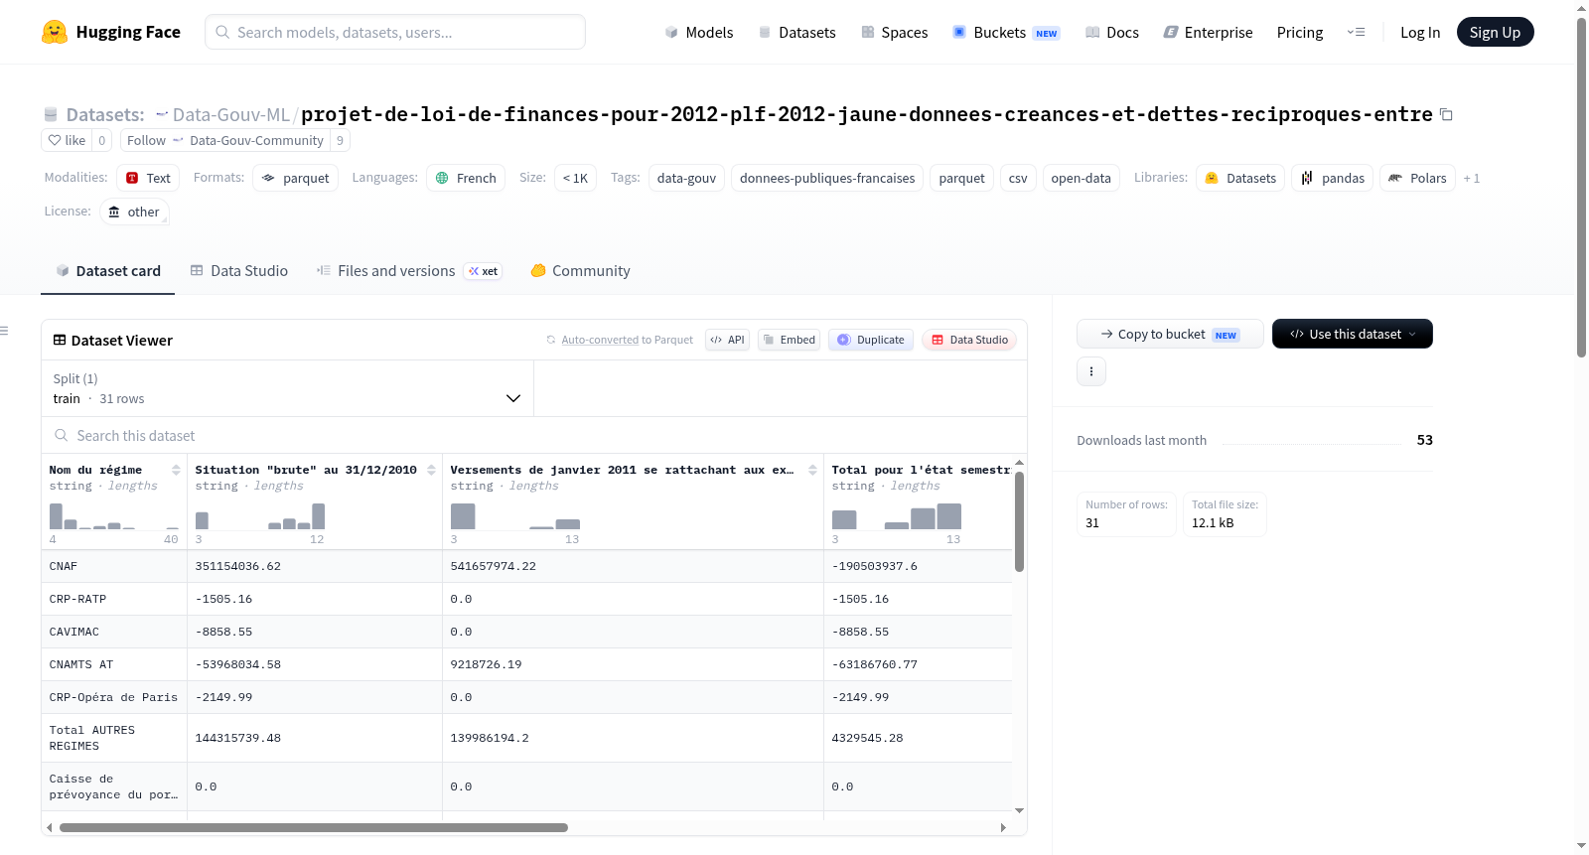Click the table horizontal scrollbar thumb
This screenshot has height=855, width=1589.
[x=314, y=827]
